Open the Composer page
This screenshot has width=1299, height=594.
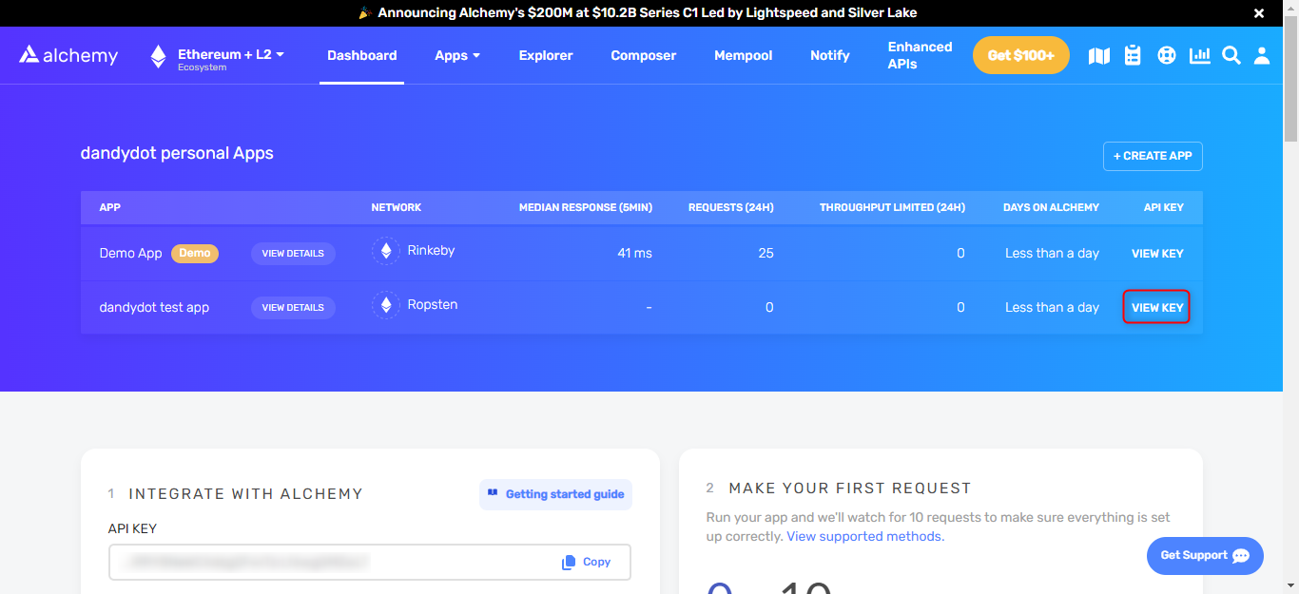[644, 56]
